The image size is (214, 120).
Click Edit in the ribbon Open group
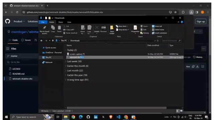(x=143, y=30)
